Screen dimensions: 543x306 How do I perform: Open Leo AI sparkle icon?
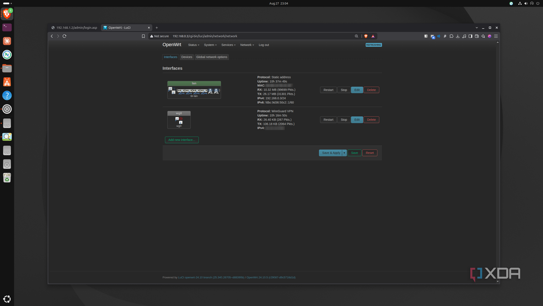[483, 36]
